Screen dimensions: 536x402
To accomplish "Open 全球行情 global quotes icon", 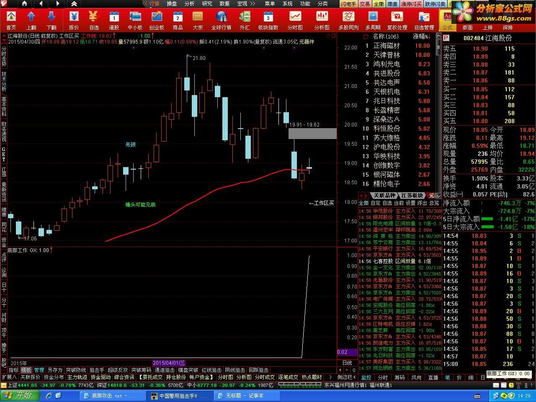I will tap(221, 20).
